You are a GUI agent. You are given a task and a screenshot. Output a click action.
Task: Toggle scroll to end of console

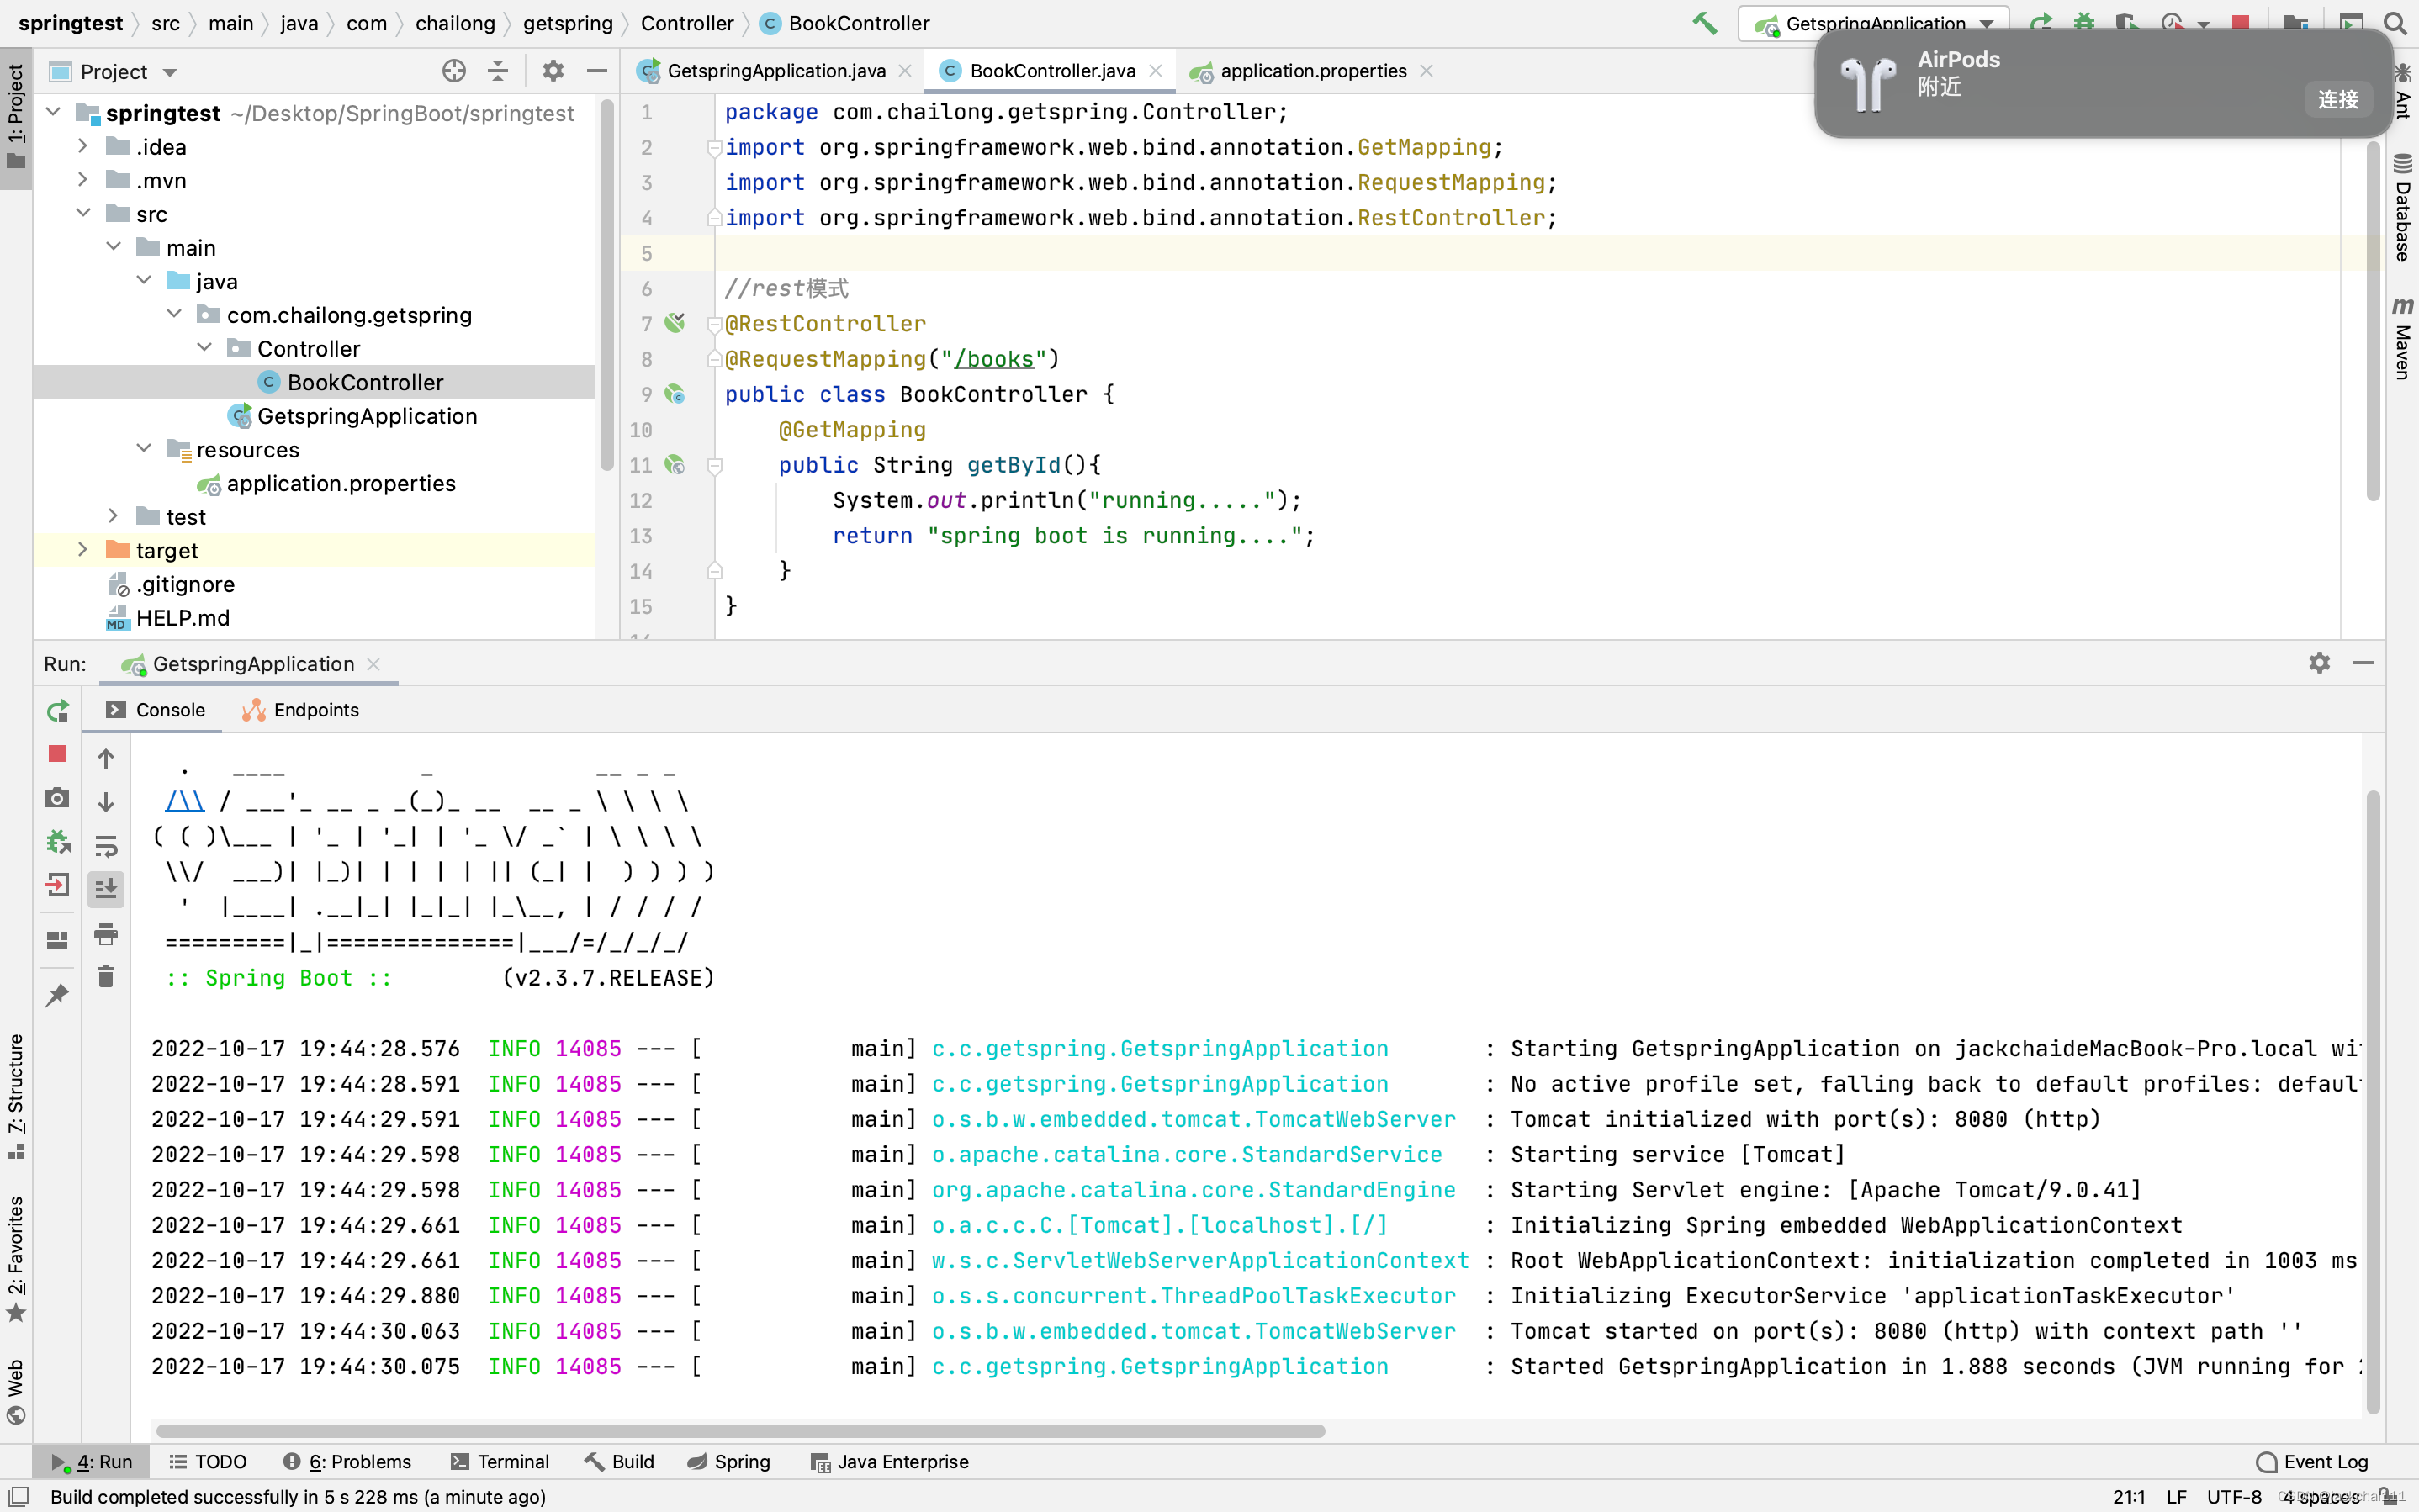tap(106, 889)
